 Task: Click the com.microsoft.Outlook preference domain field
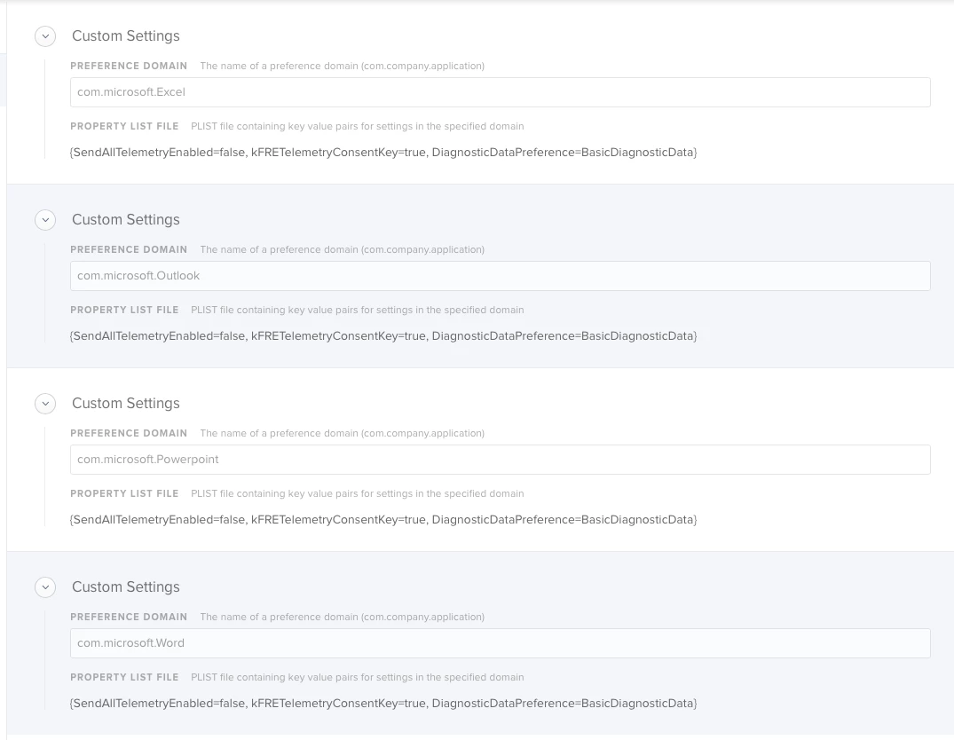501,276
